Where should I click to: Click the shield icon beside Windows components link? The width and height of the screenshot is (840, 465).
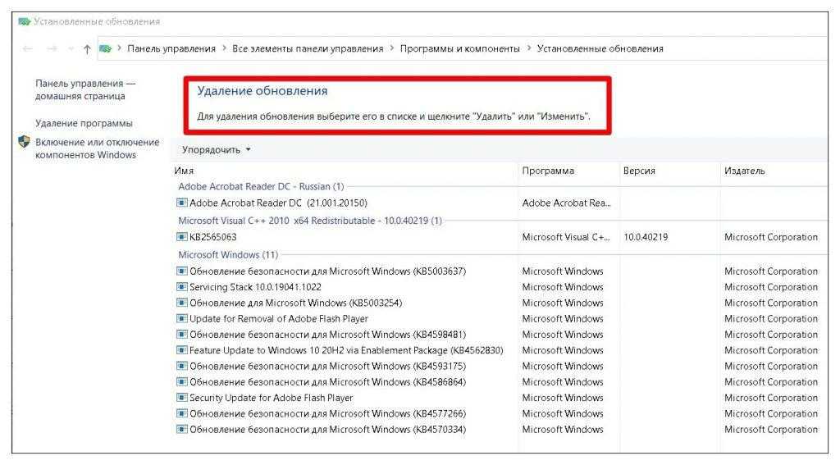(24, 142)
